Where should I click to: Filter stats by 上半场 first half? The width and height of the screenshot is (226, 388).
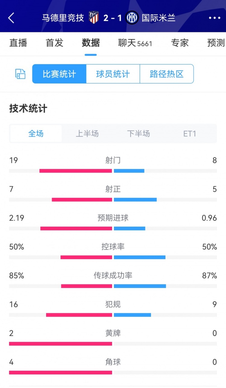(x=87, y=133)
